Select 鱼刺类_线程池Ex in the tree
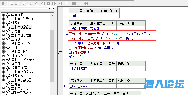The image size is (188, 95). (23, 72)
